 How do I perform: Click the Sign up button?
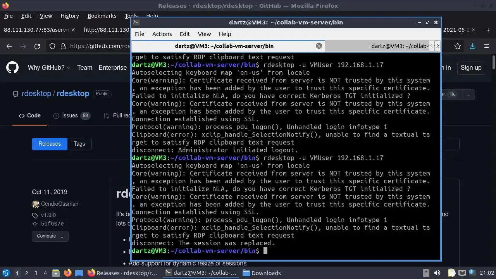coord(471,67)
